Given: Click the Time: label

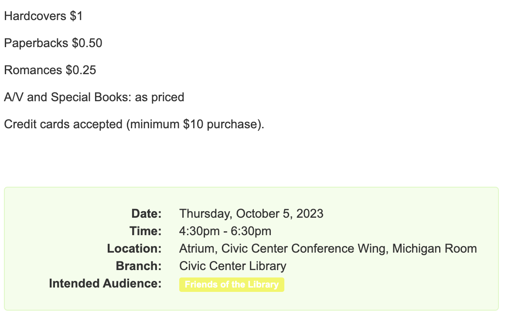Looking at the screenshot, I should pos(146,231).
